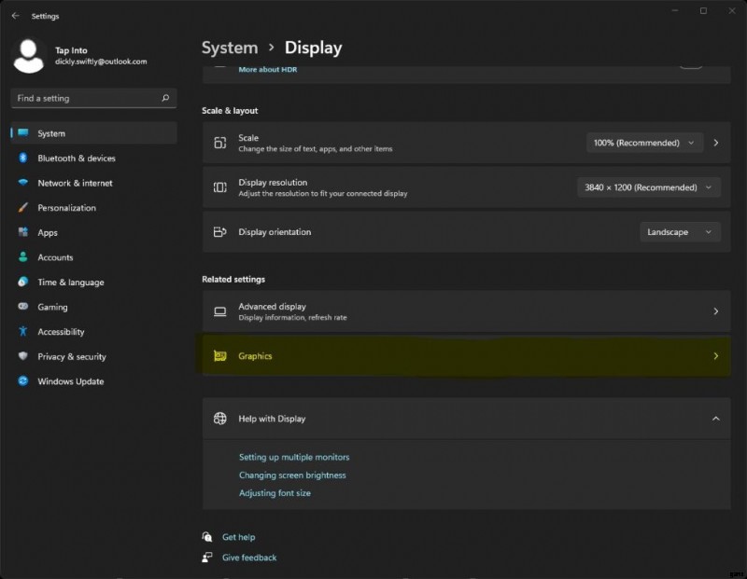Click the Help with Display globe icon

pyautogui.click(x=219, y=419)
